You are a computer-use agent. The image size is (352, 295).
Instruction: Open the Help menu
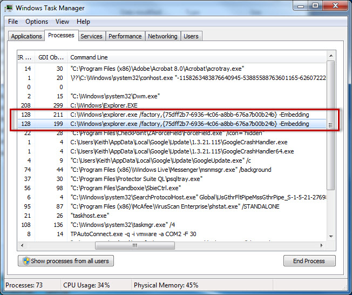pos(83,22)
